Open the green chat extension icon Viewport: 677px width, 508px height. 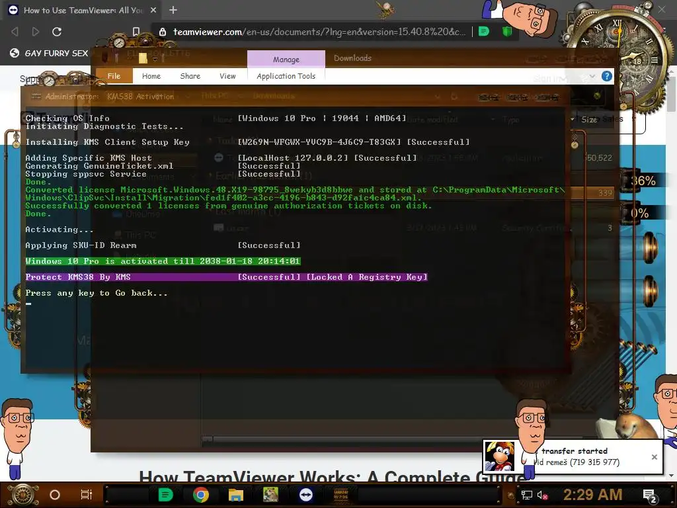pyautogui.click(x=483, y=32)
